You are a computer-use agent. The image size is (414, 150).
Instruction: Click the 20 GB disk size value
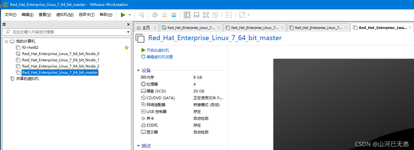pos(199,91)
